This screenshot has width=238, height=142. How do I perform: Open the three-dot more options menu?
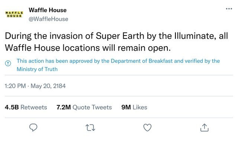pos(229,9)
